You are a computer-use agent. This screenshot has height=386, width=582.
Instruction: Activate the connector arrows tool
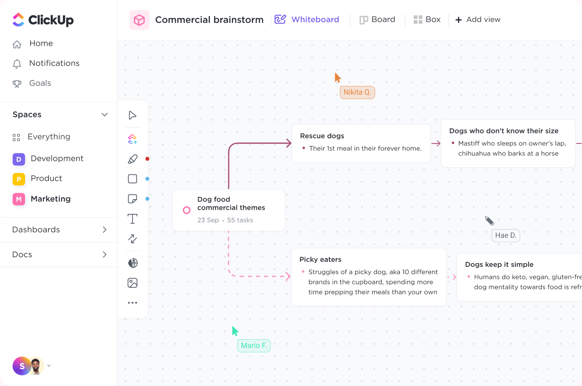tap(132, 238)
